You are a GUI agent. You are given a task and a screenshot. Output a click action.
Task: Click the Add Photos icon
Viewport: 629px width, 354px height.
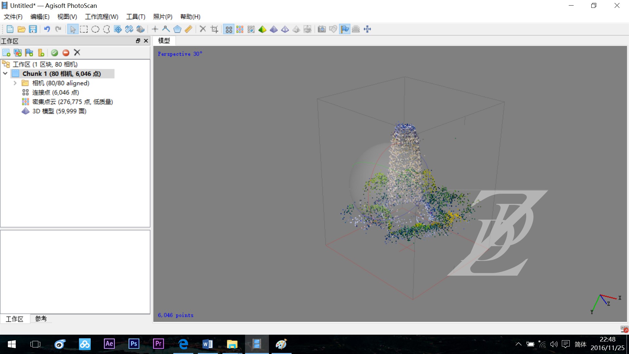(x=18, y=53)
